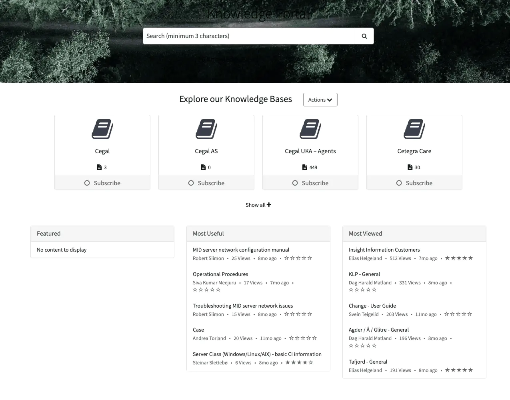Click the star rating for Tafjord - General
This screenshot has height=400, width=510.
459,370
